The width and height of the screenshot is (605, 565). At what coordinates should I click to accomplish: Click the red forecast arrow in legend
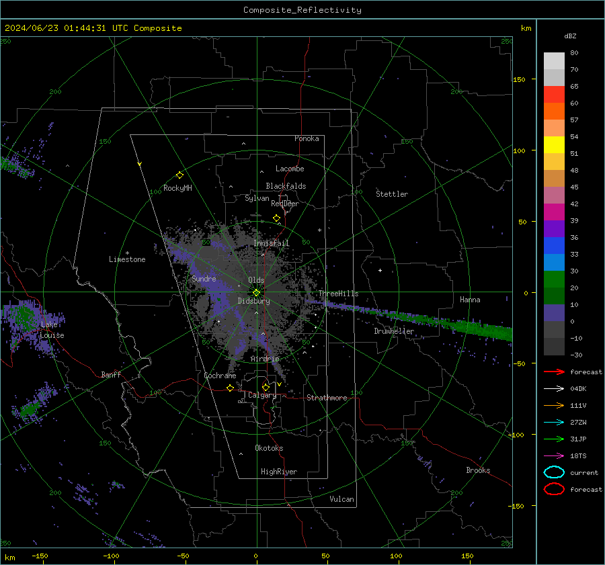(554, 372)
